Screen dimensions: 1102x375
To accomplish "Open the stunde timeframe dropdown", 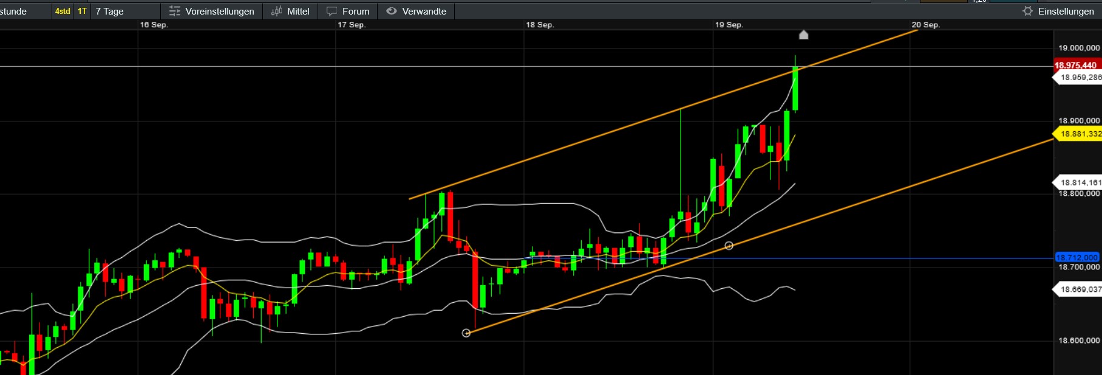I will point(26,11).
